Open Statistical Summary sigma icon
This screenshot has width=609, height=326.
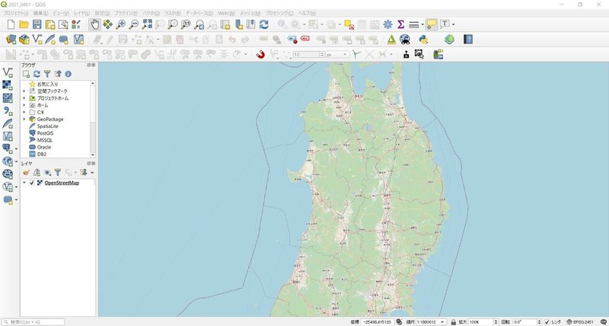coord(401,24)
